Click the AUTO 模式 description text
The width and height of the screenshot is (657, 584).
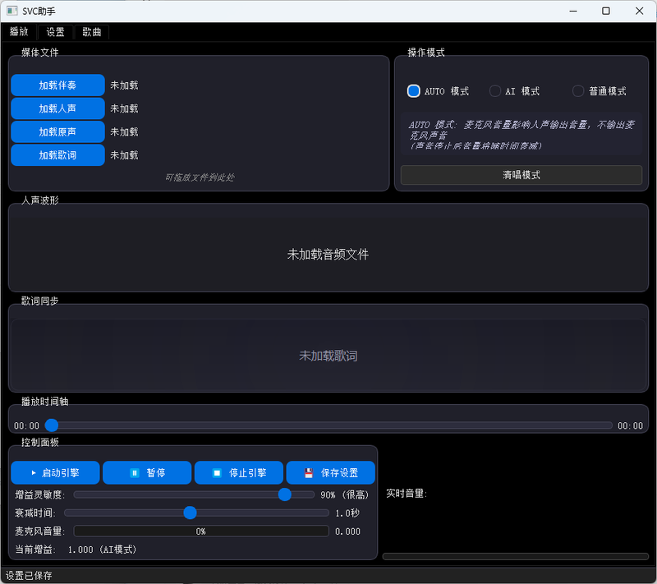[x=521, y=135]
